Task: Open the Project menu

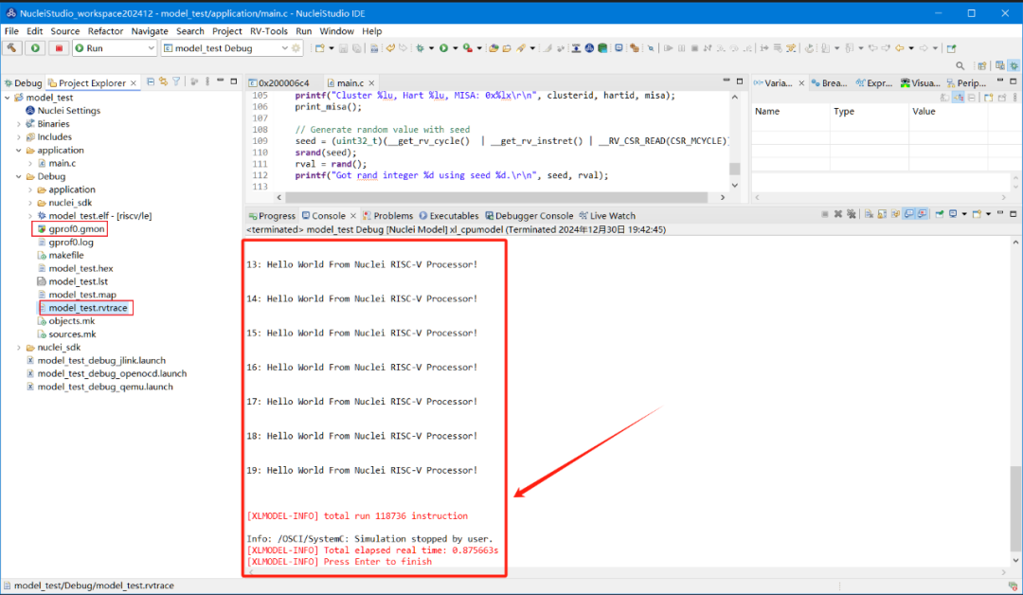Action: [227, 30]
